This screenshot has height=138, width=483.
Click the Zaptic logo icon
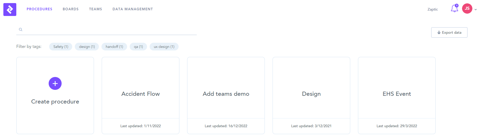click(x=10, y=10)
